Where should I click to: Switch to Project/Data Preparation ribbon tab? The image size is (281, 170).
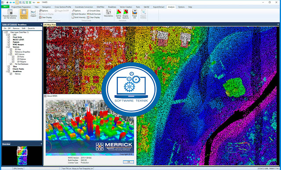point(22,7)
